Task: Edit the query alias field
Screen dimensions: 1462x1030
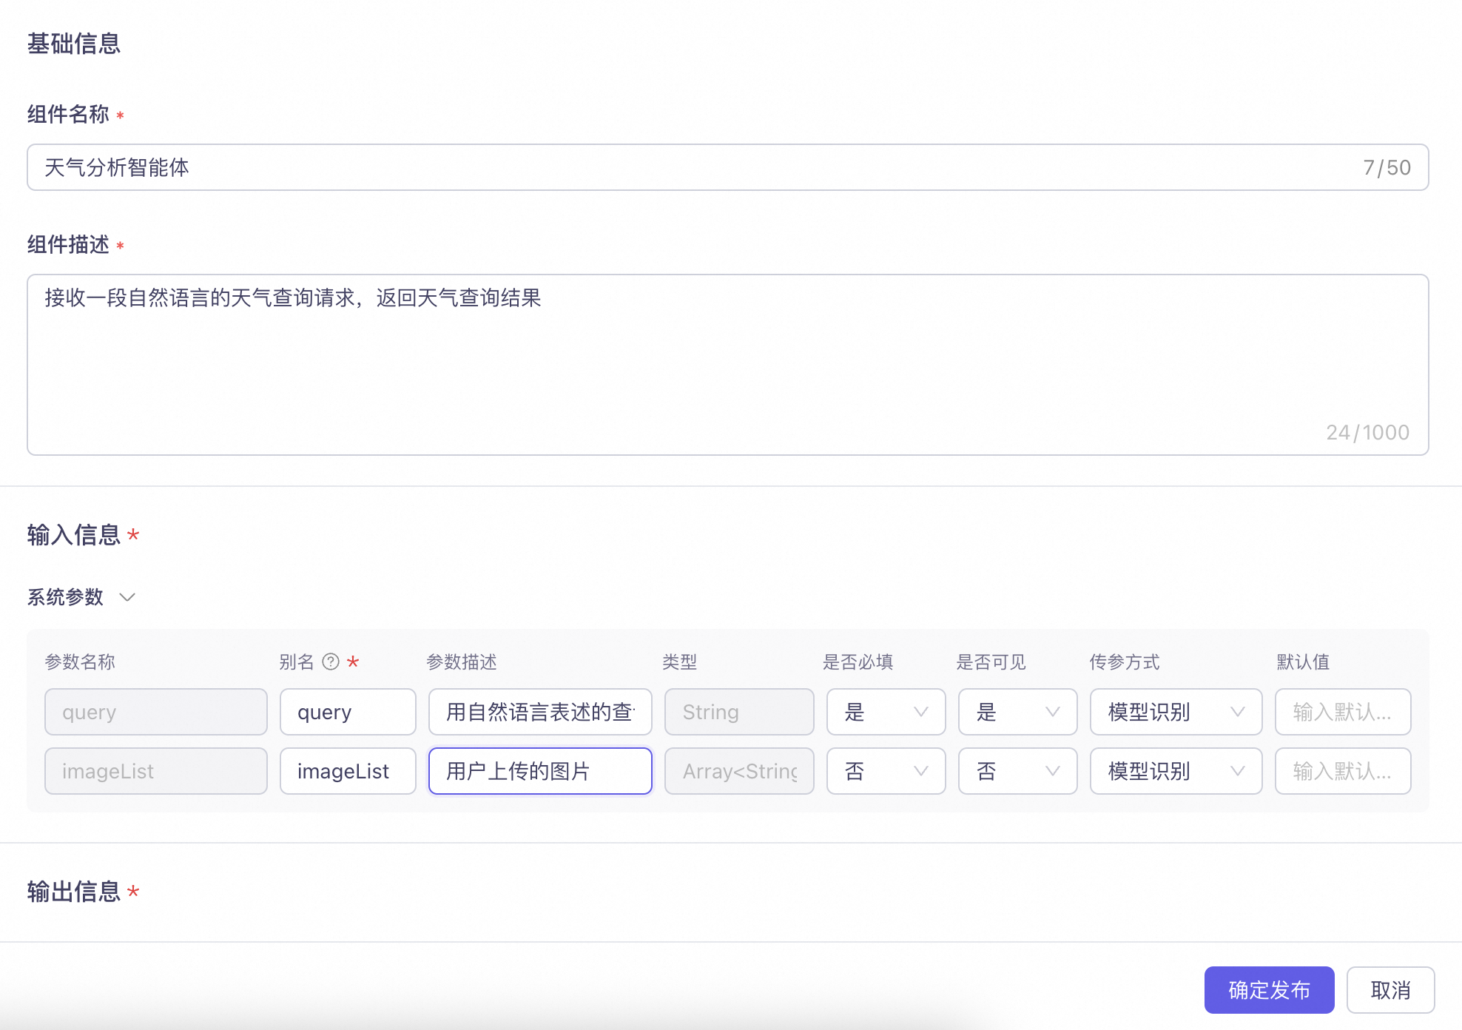Action: coord(348,712)
